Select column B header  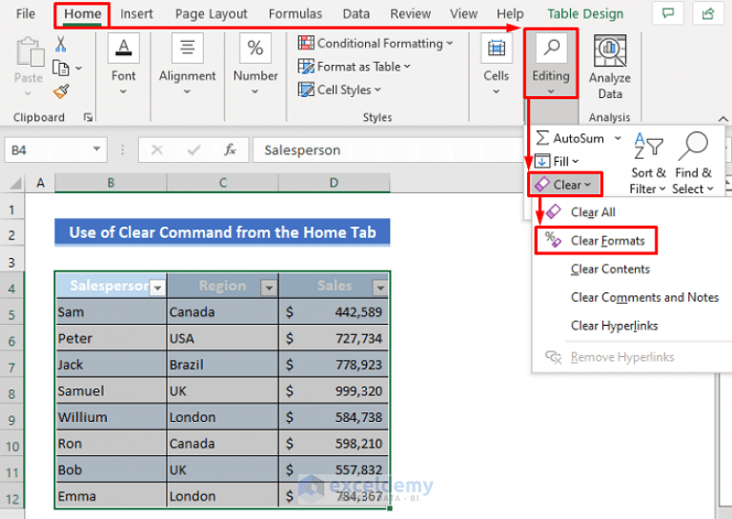click(x=111, y=183)
